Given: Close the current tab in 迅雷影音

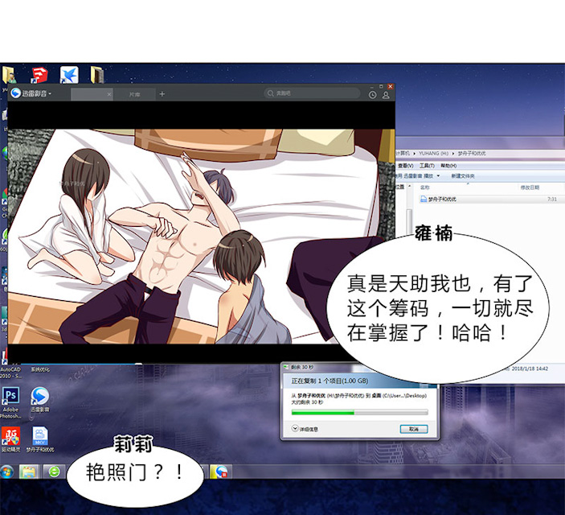Looking at the screenshot, I should tap(109, 94).
